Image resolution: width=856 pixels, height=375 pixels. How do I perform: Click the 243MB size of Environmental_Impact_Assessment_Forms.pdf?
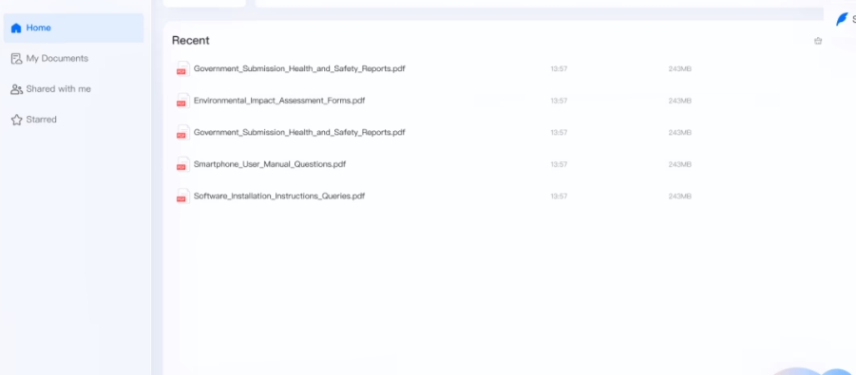pos(679,101)
